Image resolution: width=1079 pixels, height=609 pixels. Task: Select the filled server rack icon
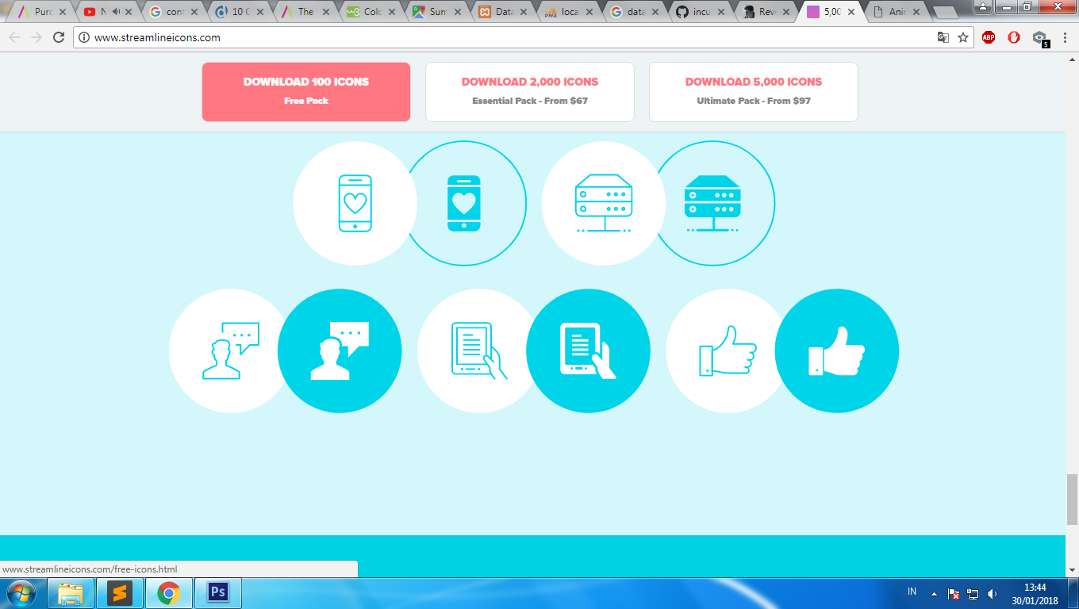coord(712,204)
